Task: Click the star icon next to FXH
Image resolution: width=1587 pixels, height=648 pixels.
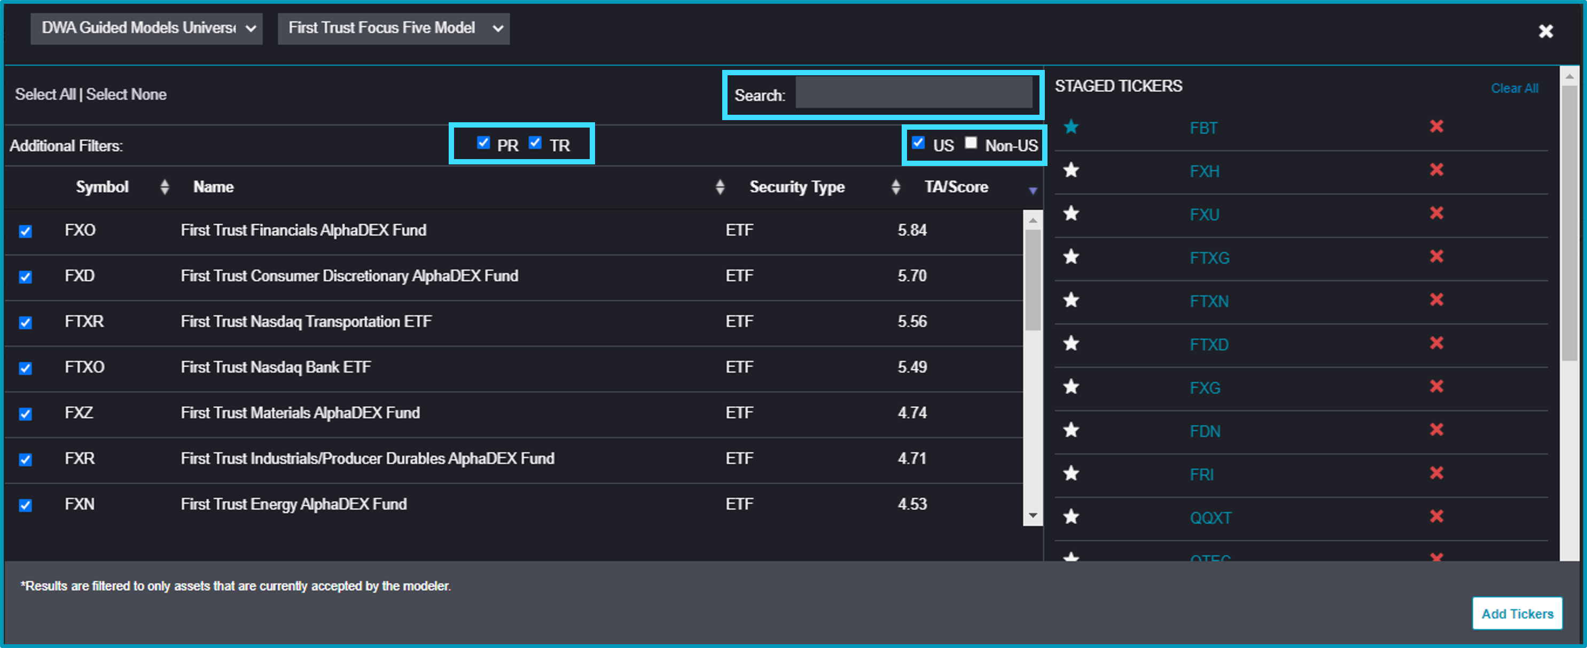Action: [x=1072, y=170]
